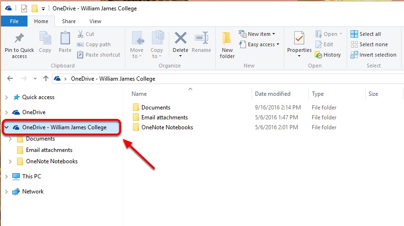Go forward using the Forward arrow
The height and width of the screenshot is (226, 404).
[x=24, y=78]
